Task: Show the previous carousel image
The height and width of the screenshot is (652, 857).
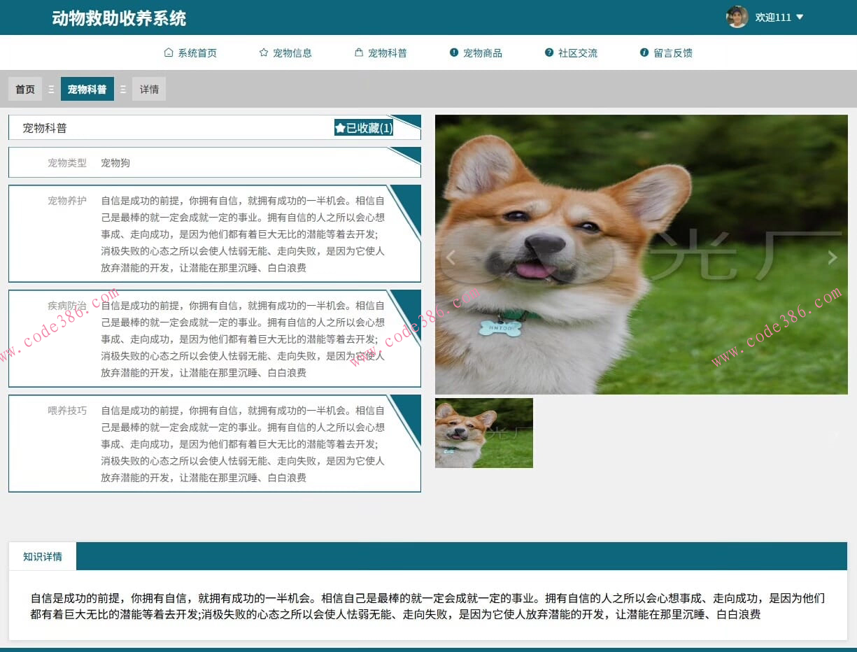Action: tap(451, 257)
